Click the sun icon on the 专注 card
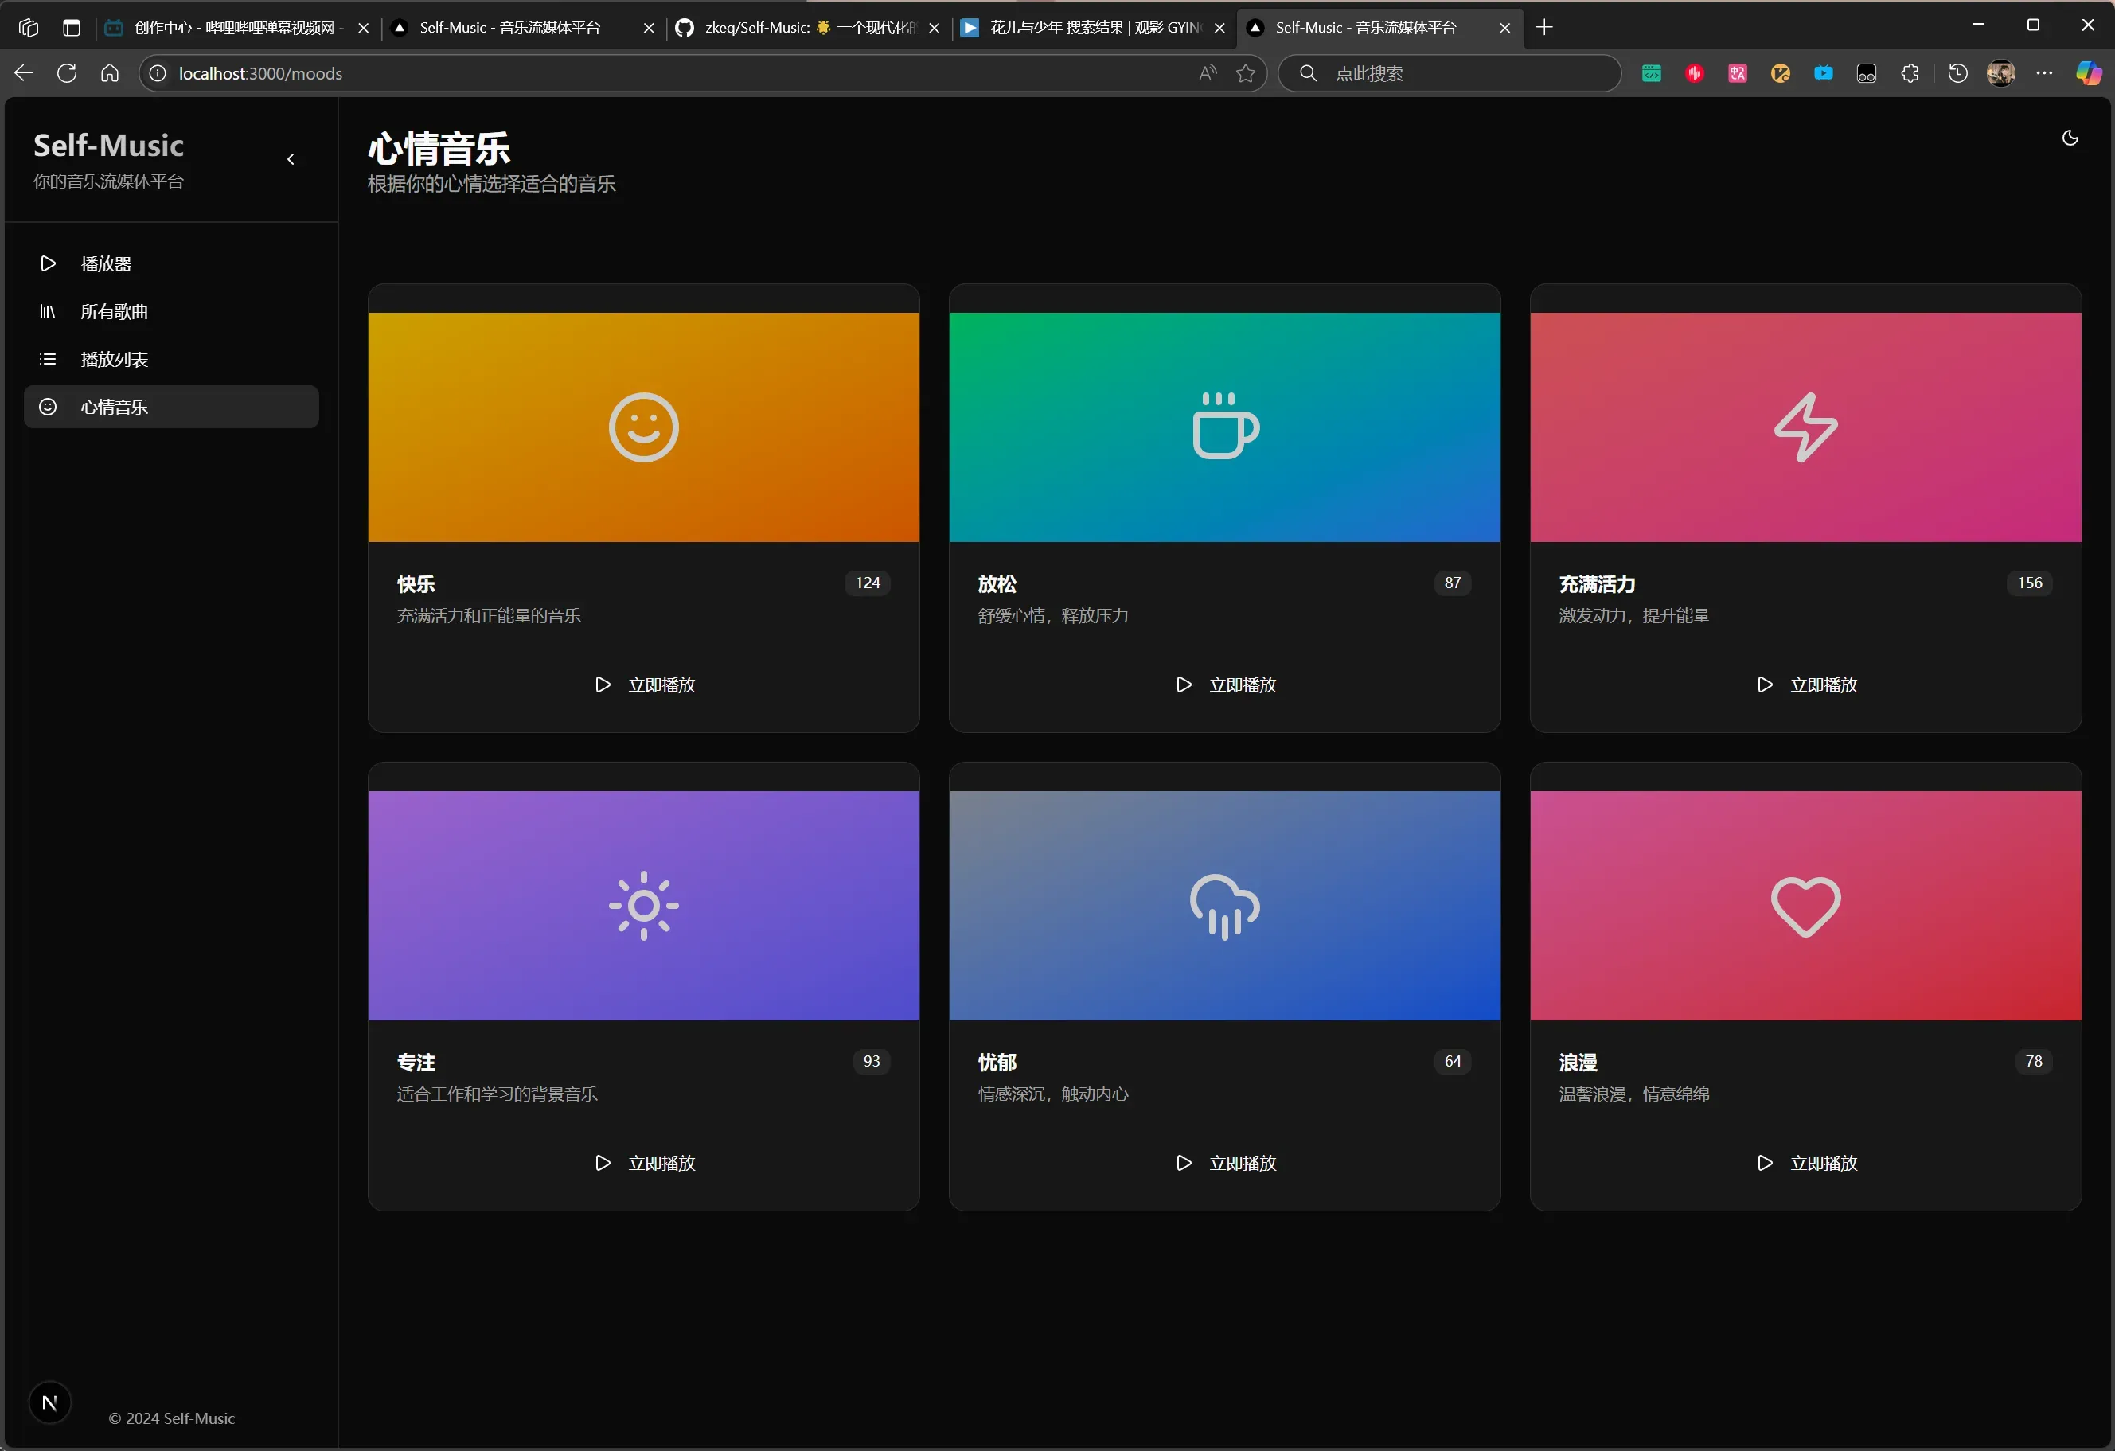 (x=643, y=906)
